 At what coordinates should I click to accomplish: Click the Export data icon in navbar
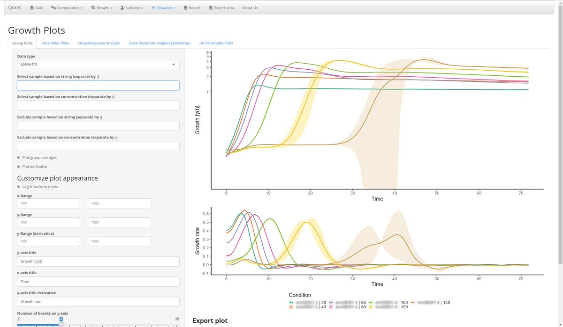tap(211, 8)
